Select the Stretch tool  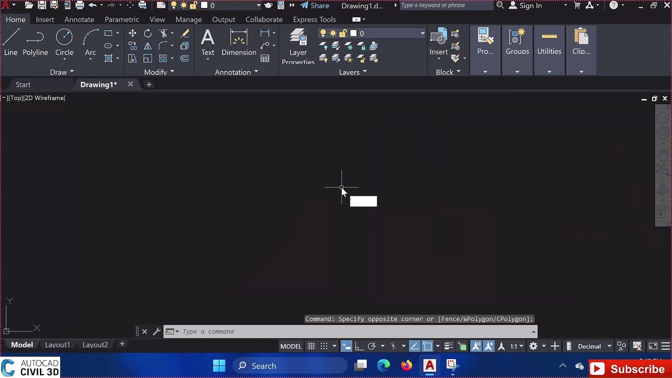click(132, 58)
